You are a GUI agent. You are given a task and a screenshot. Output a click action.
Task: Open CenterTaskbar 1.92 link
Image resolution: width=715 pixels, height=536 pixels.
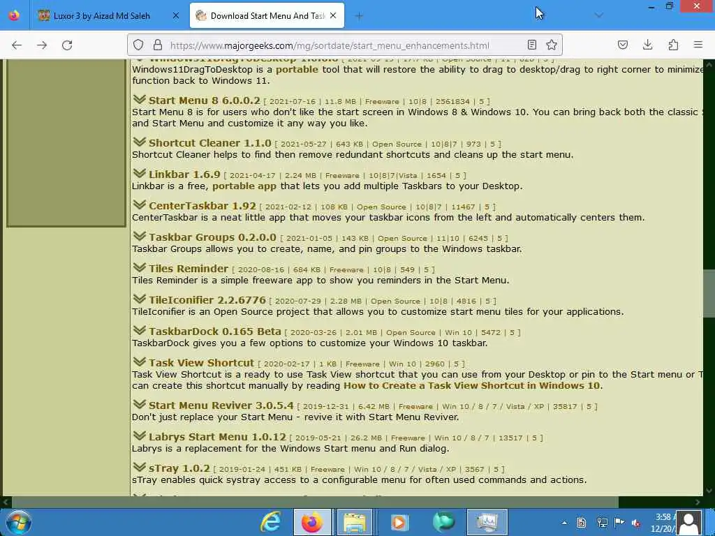coord(202,206)
